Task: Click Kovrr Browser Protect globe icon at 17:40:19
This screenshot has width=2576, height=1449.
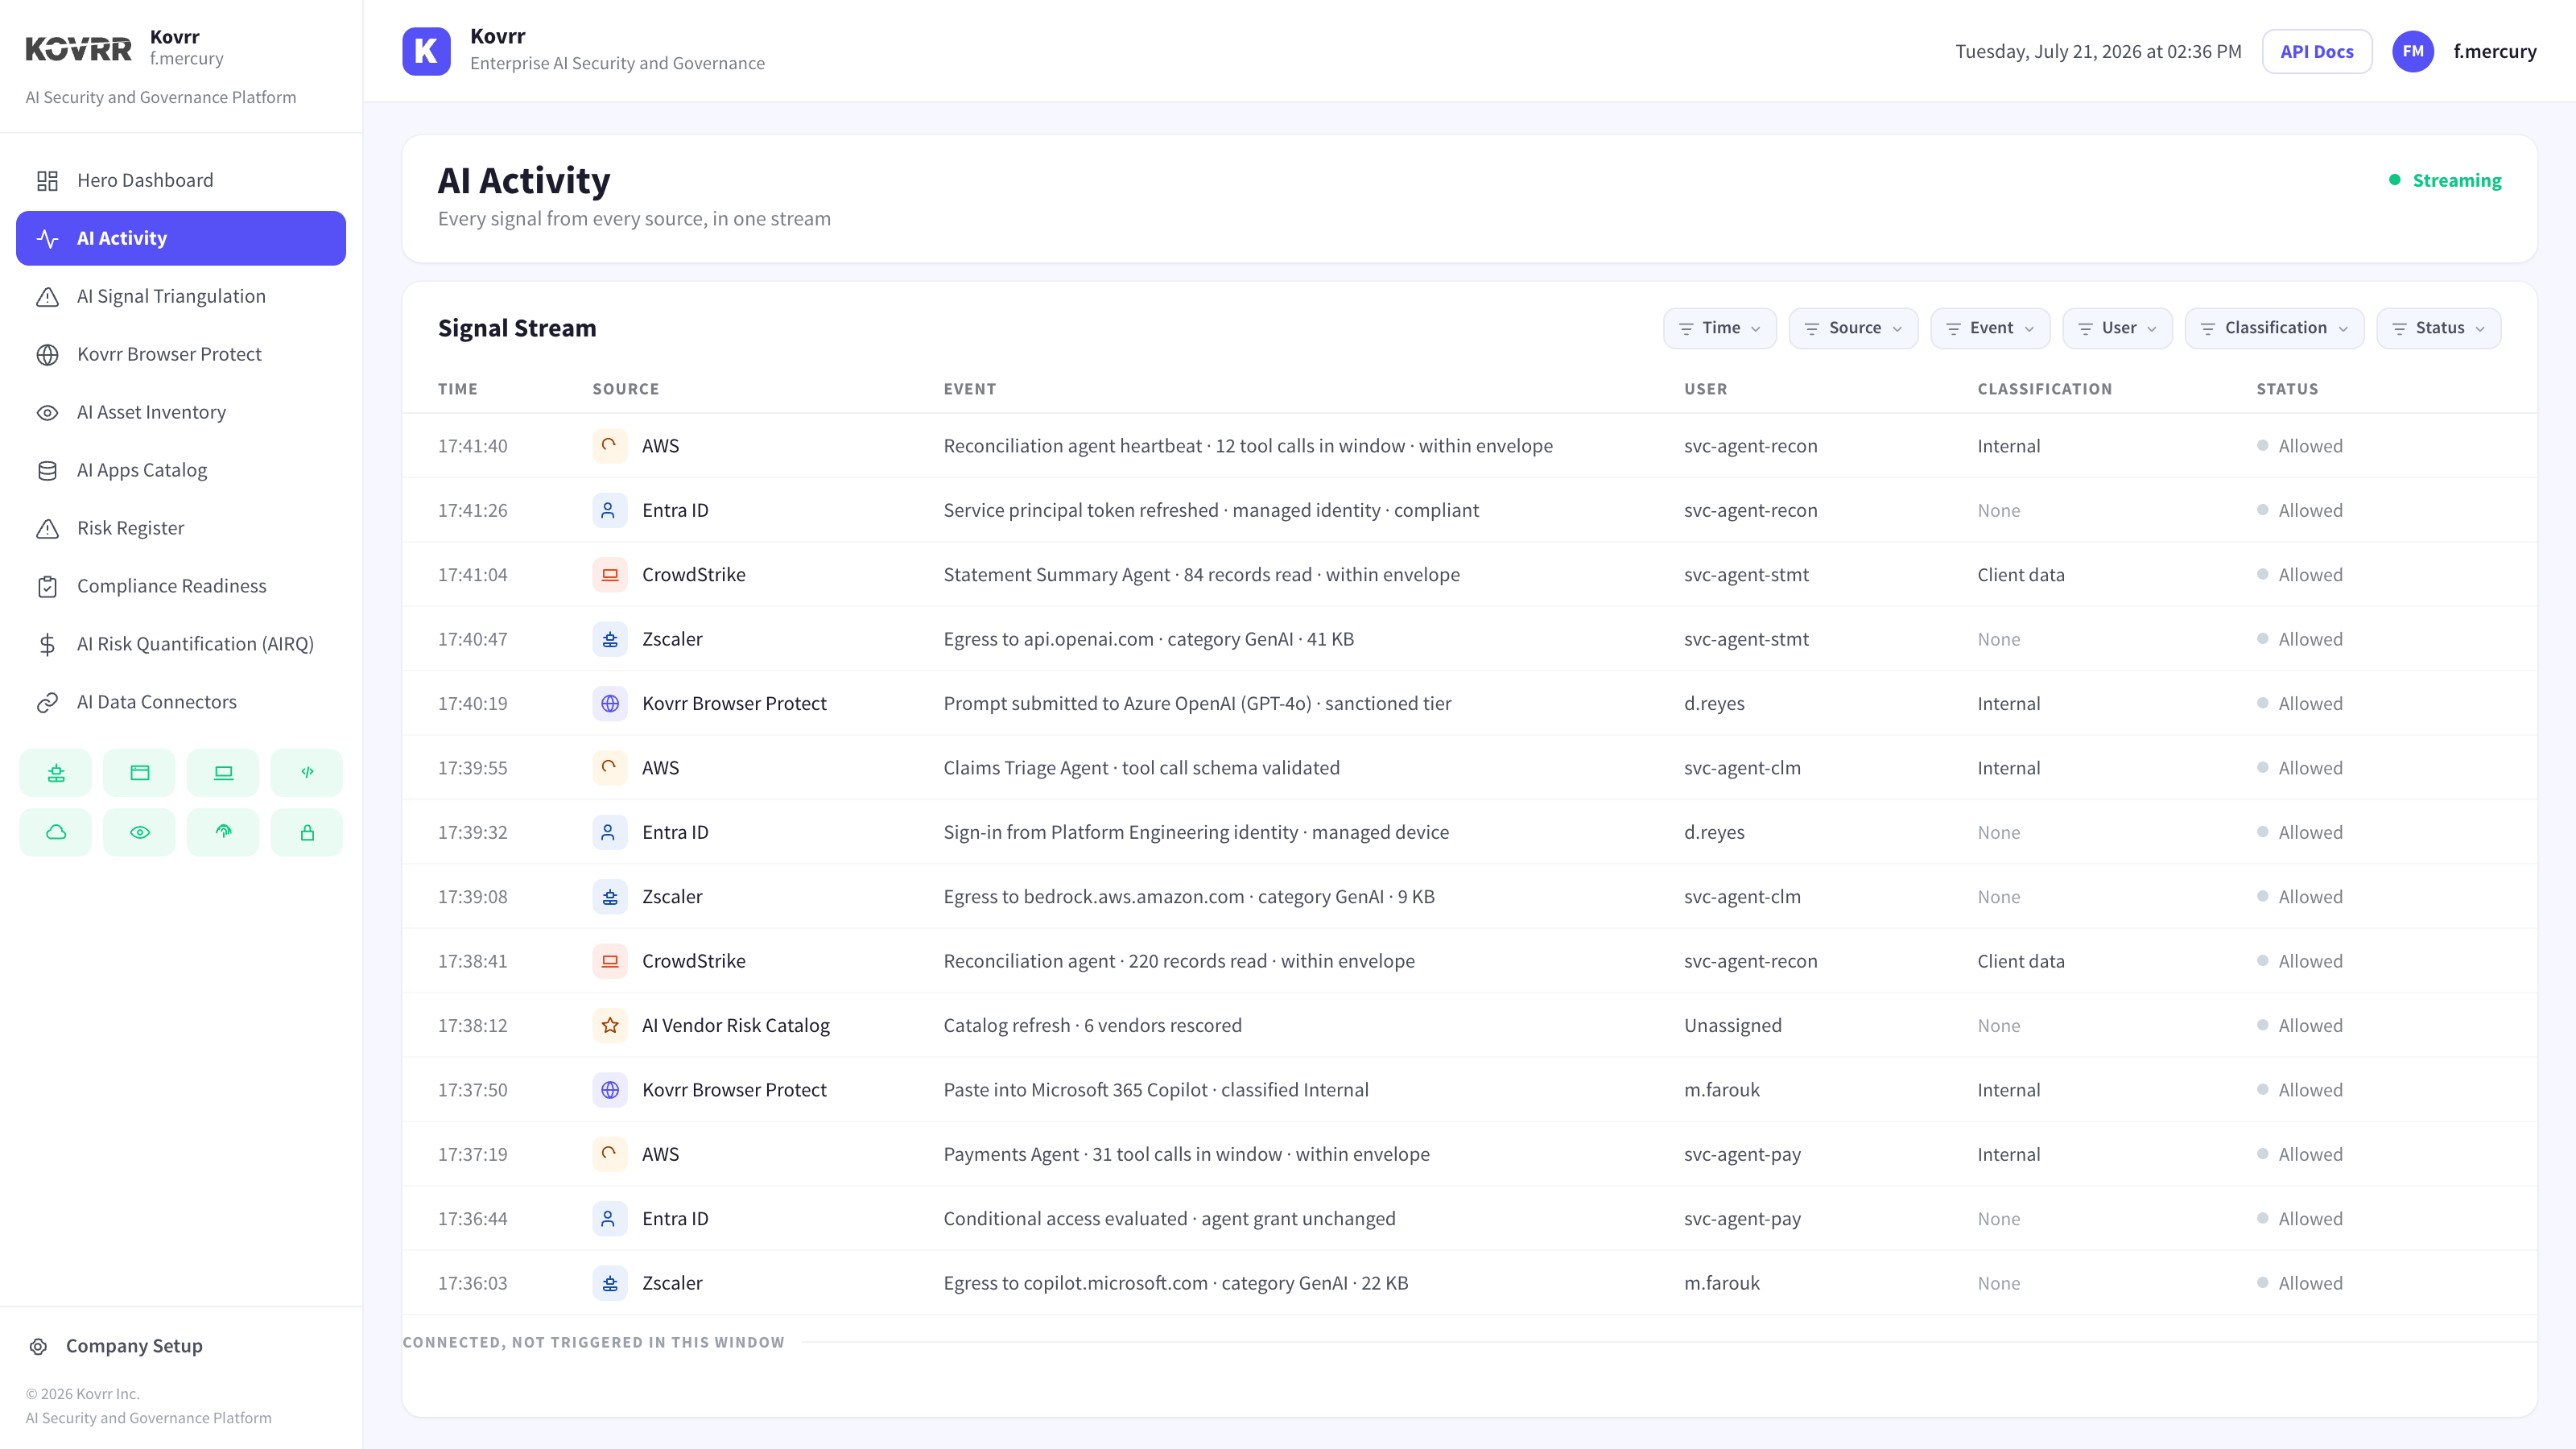Action: [x=610, y=703]
